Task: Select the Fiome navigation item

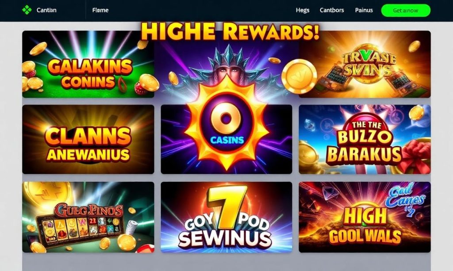Action: coord(100,10)
